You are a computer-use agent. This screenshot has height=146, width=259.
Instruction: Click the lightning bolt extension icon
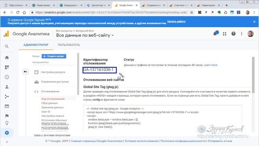tap(206, 13)
